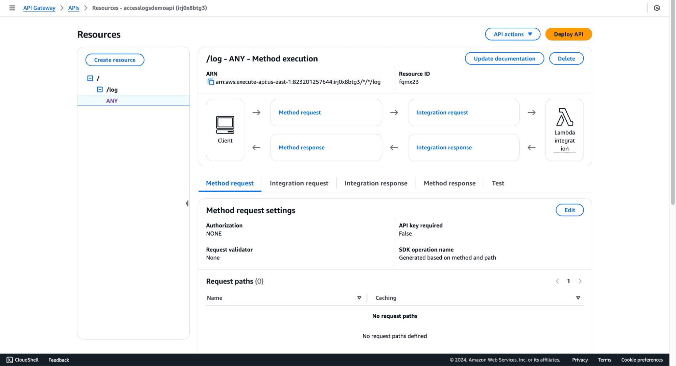Viewport: 676px width, 366px height.
Task: Click the Deploy API button
Action: pyautogui.click(x=568, y=34)
